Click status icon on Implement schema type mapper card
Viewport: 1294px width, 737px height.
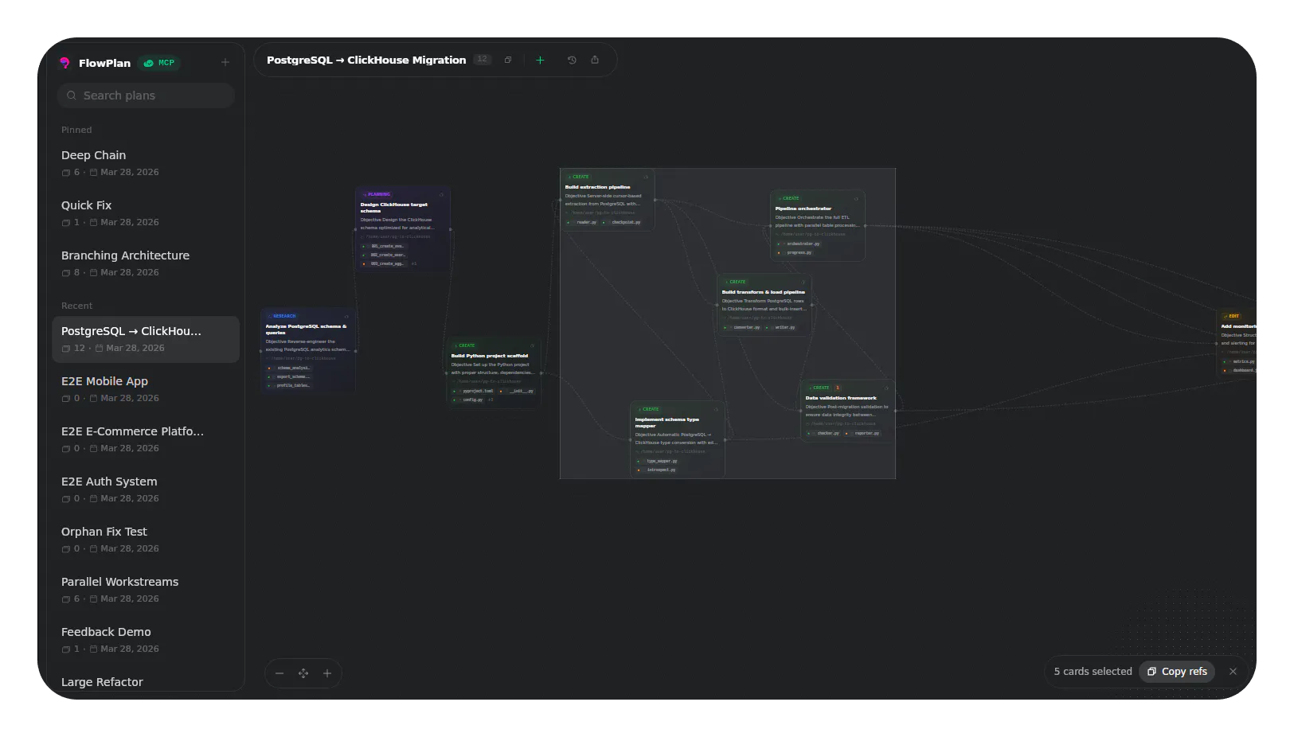pos(716,409)
